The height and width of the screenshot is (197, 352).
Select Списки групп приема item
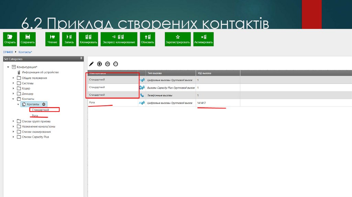36,121
